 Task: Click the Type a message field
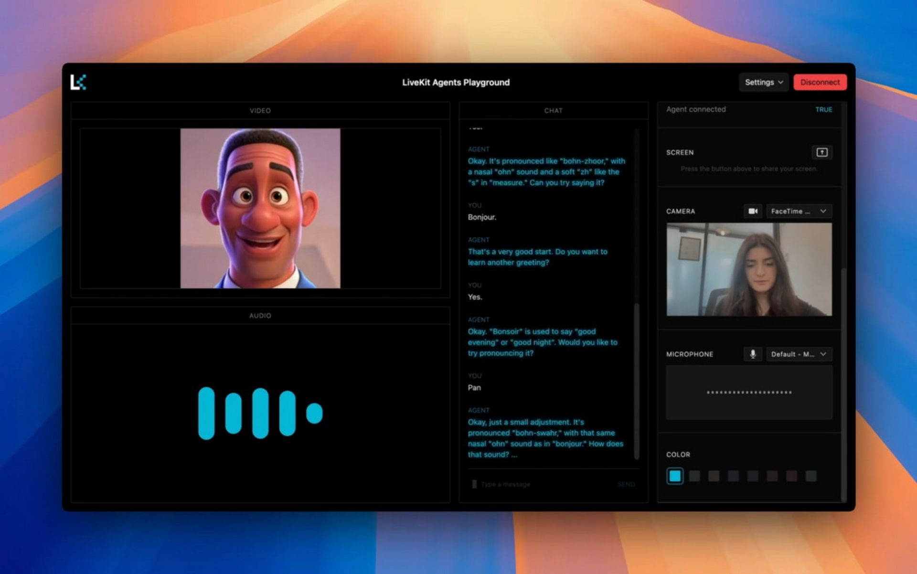(540, 484)
